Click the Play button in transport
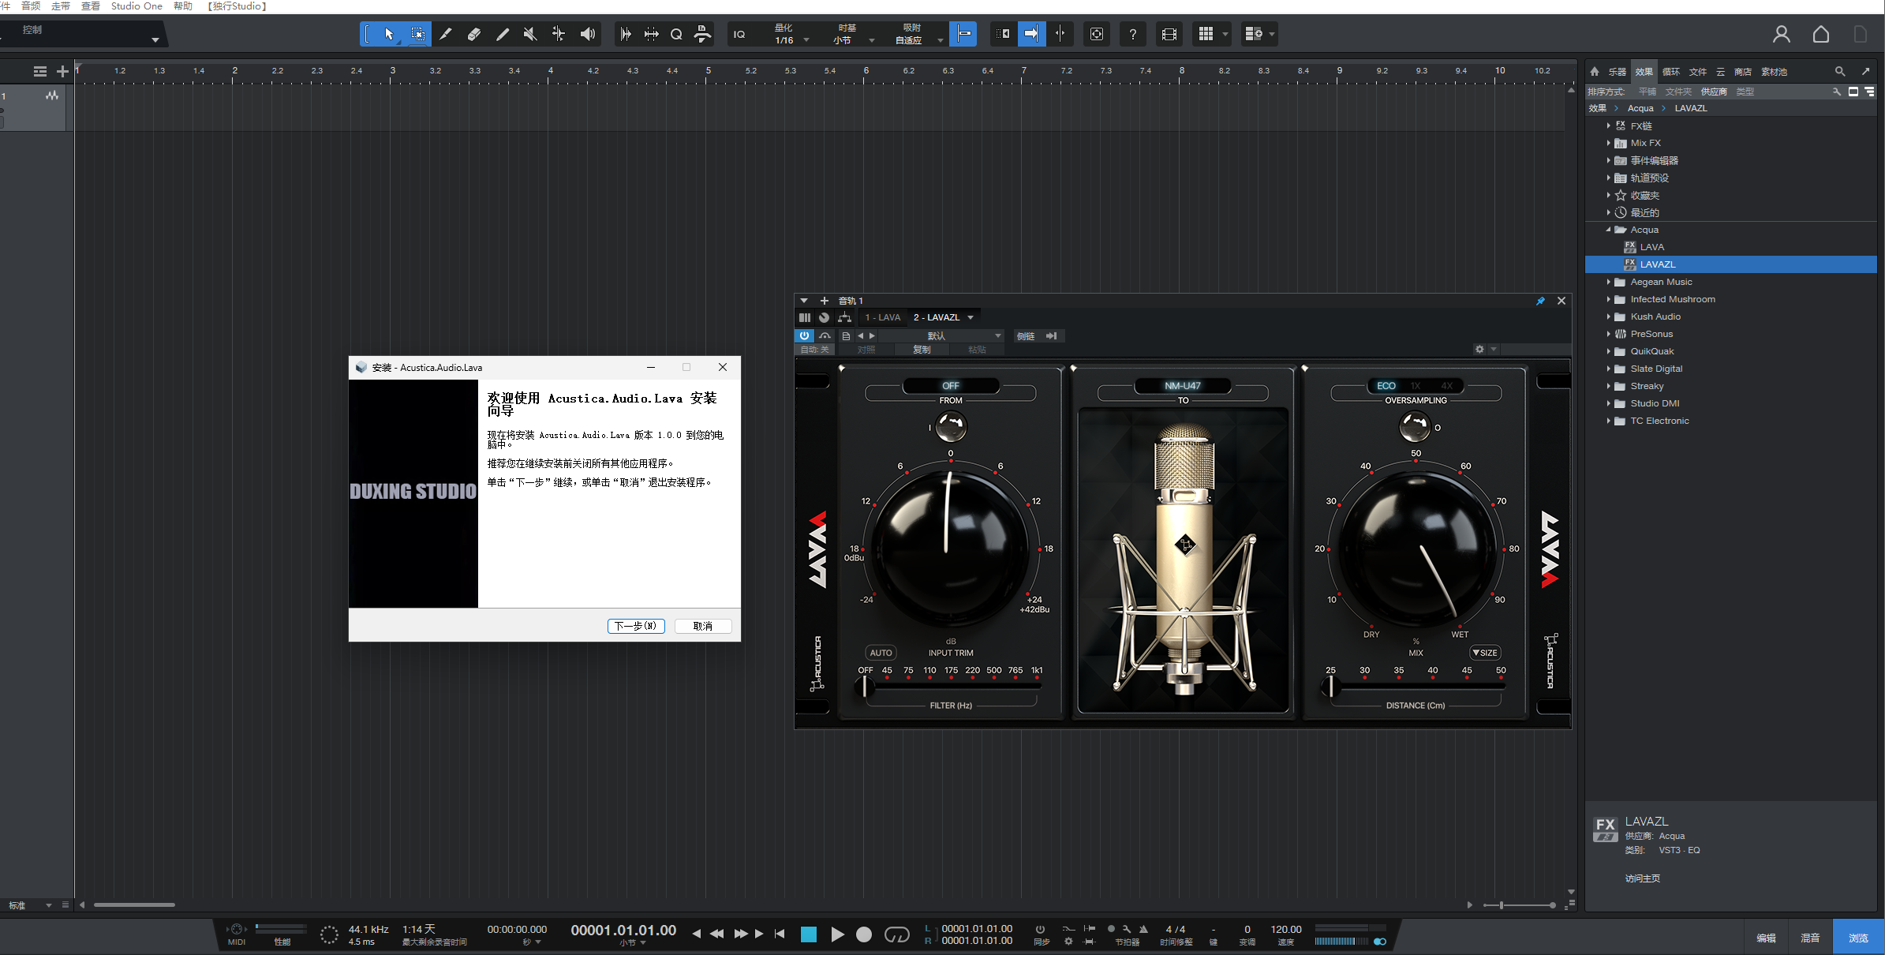 click(x=836, y=934)
